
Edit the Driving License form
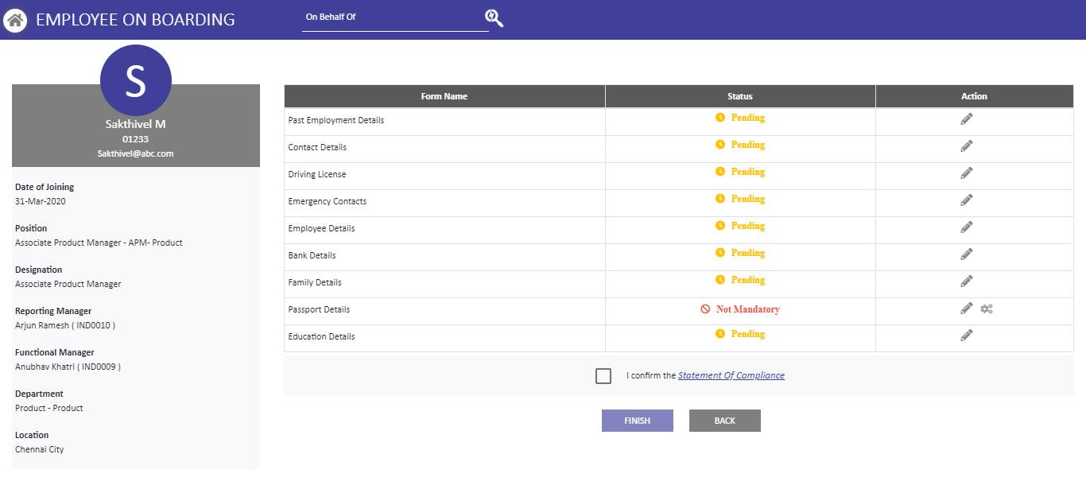(966, 173)
